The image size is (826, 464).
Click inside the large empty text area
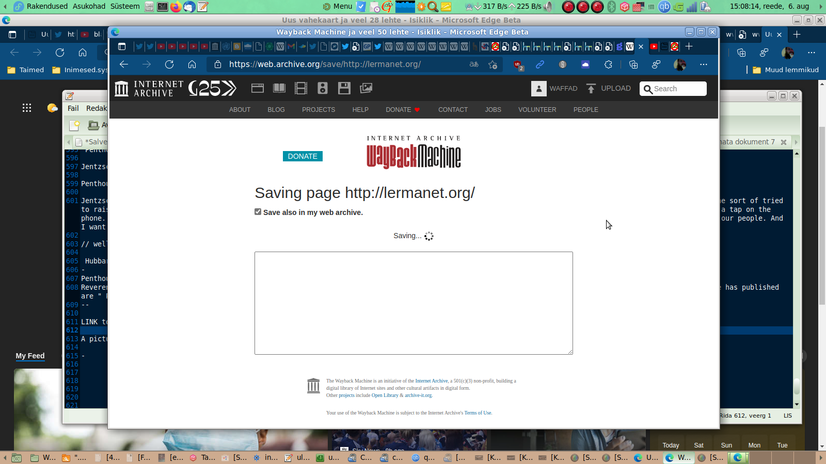pos(414,303)
